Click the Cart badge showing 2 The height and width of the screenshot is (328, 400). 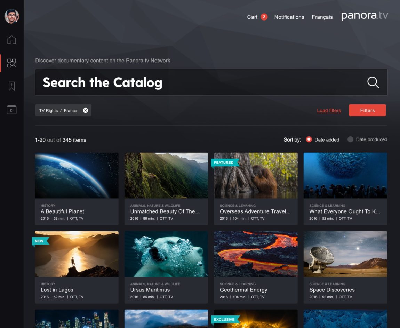click(264, 17)
